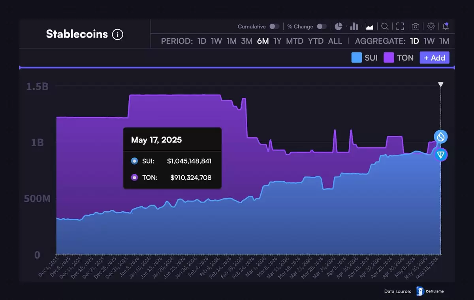Click the magnifier search icon
The height and width of the screenshot is (300, 474).
[x=385, y=27]
